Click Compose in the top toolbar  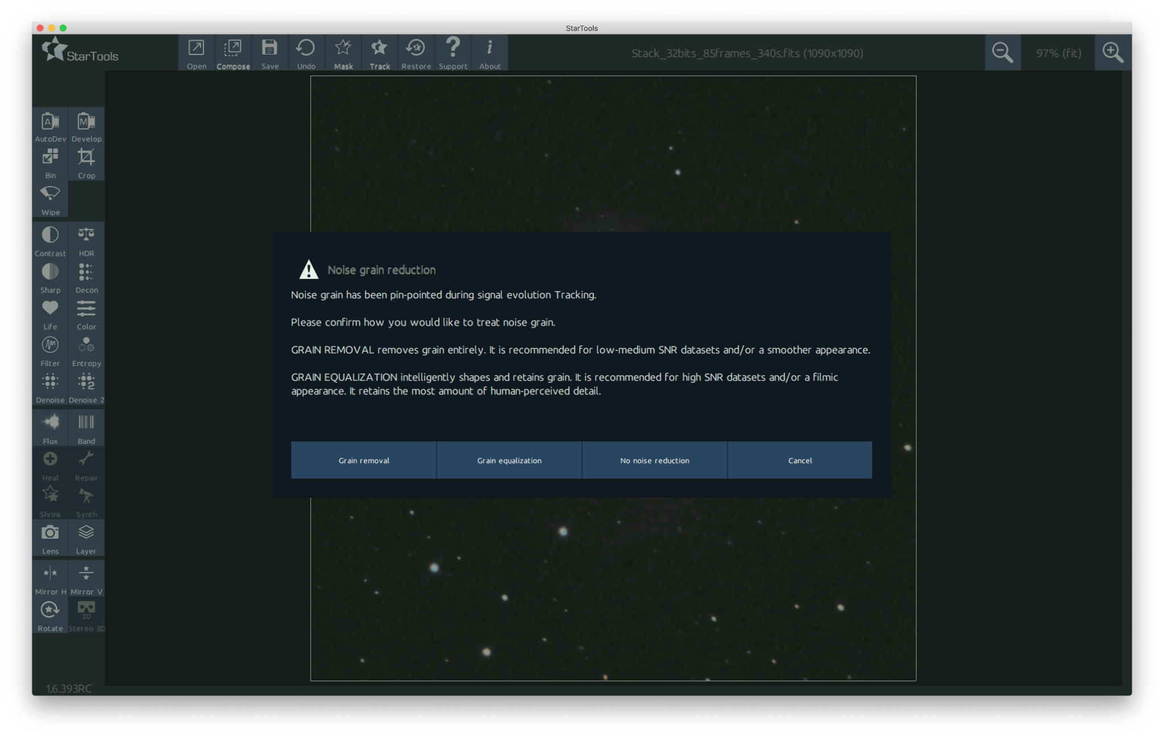[x=233, y=53]
